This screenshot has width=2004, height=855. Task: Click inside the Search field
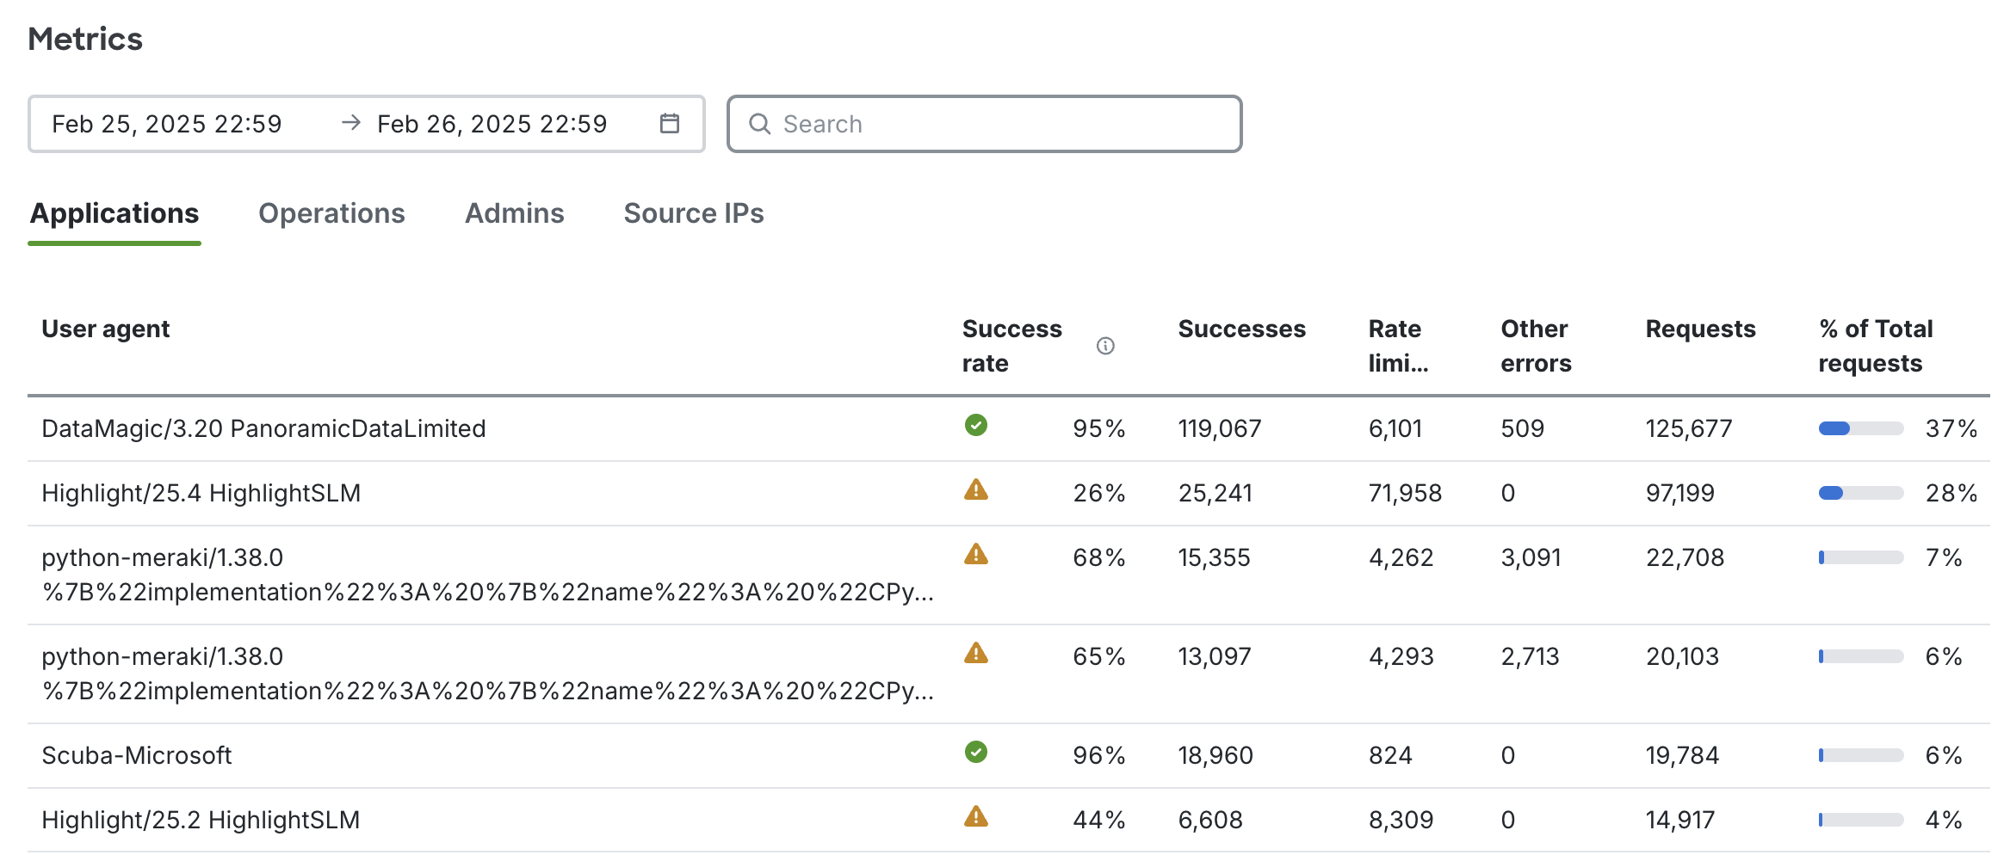pos(947,124)
